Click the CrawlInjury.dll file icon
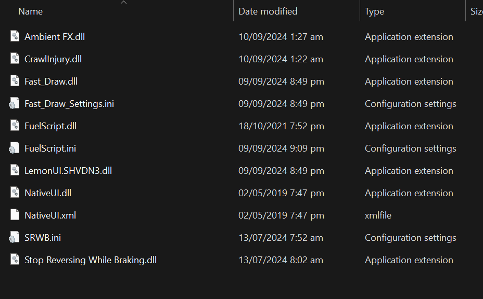The image size is (483, 299). [x=15, y=59]
